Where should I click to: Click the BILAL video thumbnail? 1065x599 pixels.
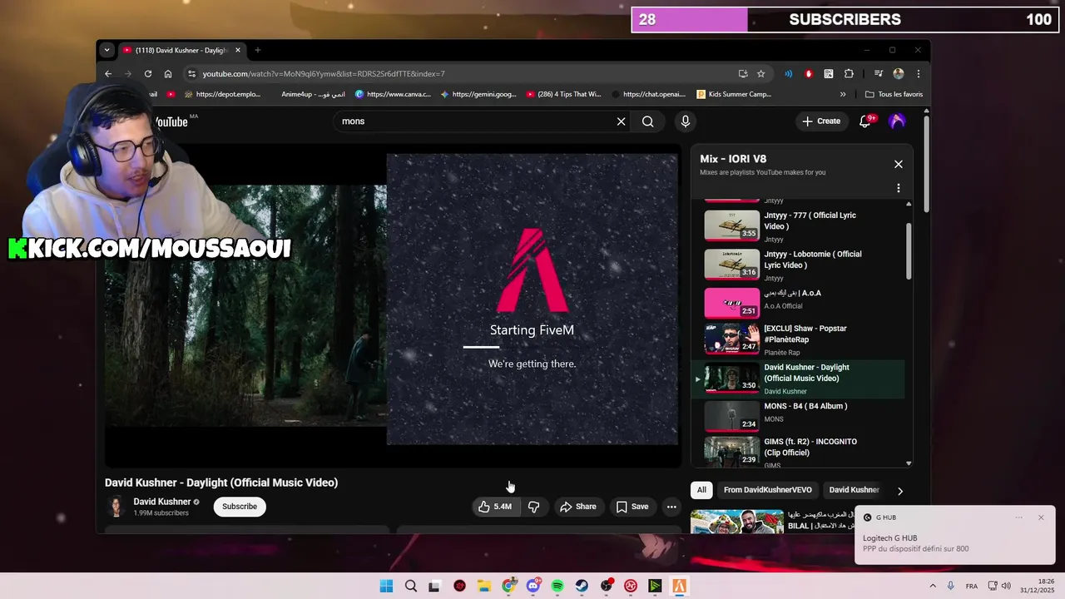[736, 522]
